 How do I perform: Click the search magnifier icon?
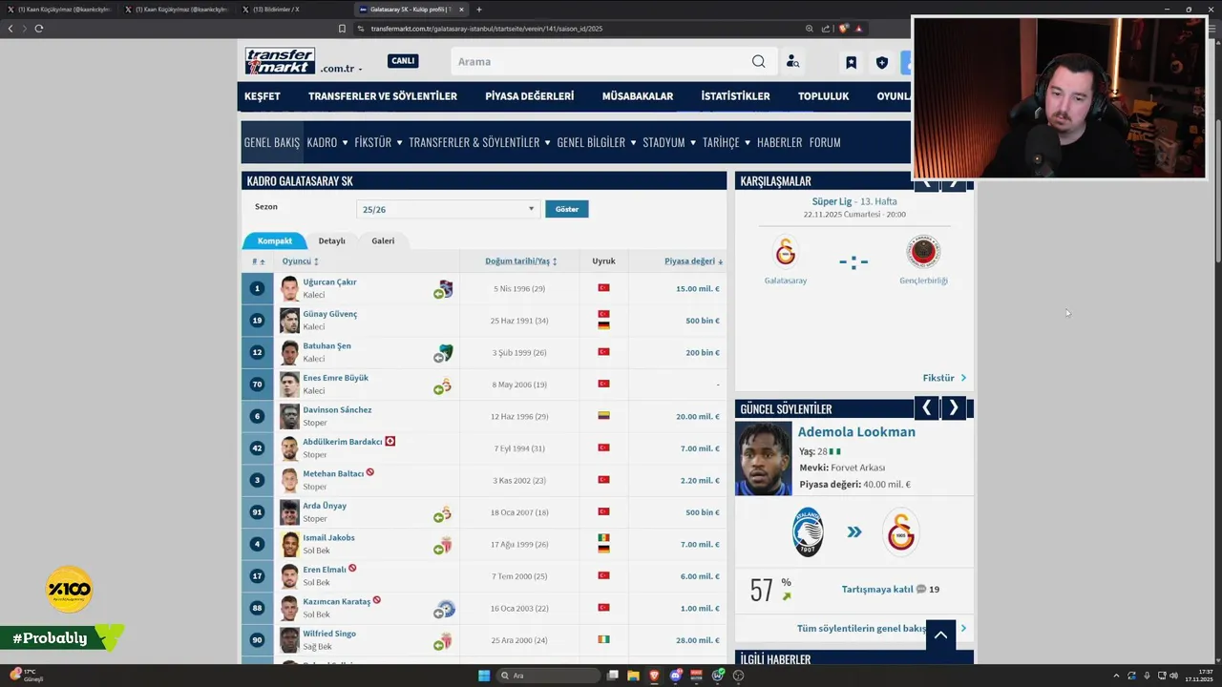tap(758, 61)
